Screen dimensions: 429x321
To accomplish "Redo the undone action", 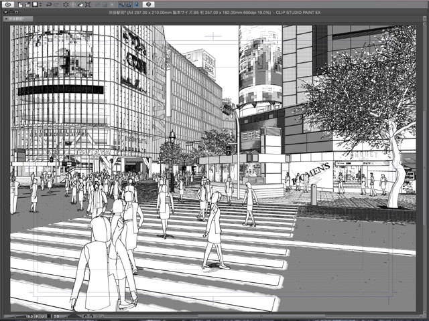I will click(x=56, y=5).
